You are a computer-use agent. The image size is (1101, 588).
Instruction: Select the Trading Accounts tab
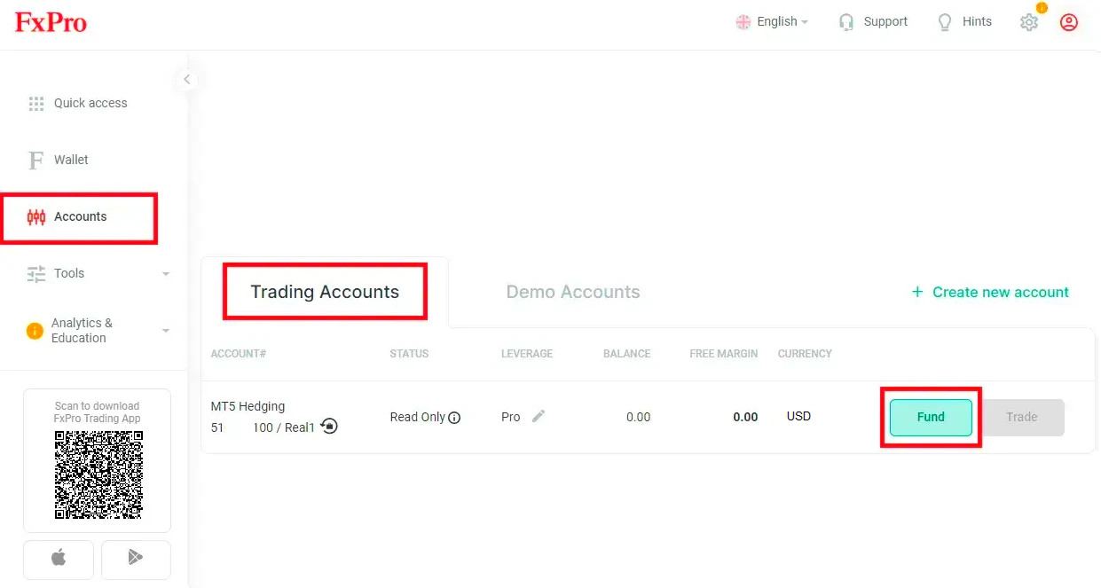point(325,292)
